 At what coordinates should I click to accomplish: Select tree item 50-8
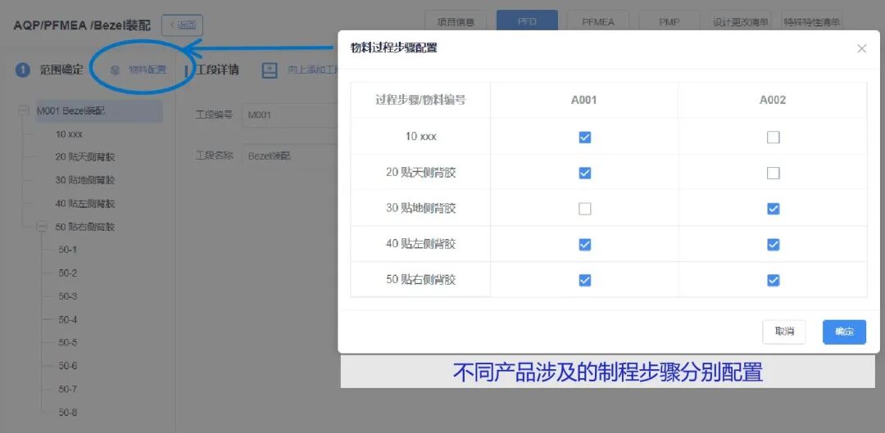(68, 413)
